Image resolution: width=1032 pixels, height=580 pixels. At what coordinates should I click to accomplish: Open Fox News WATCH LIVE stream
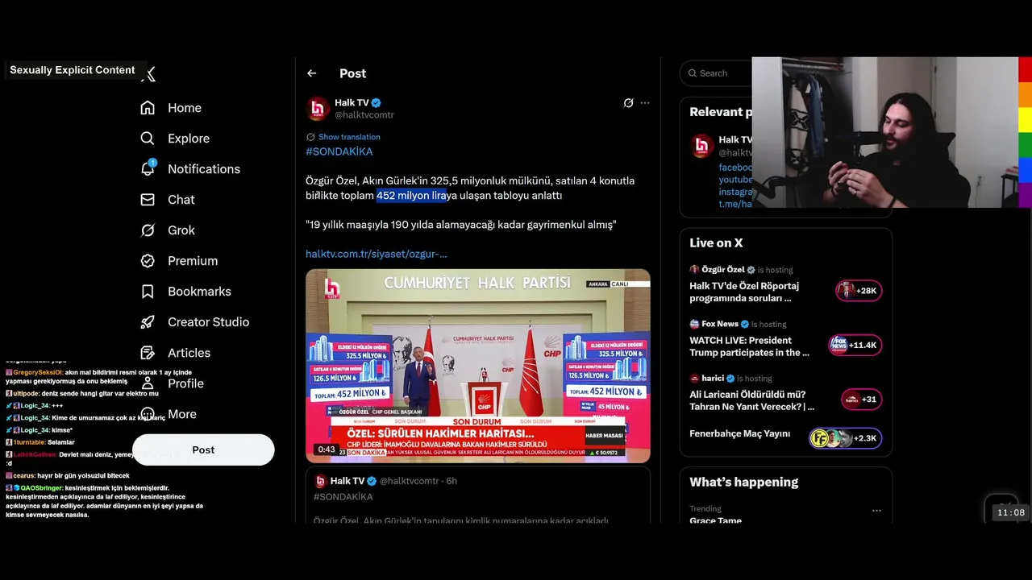[x=785, y=338]
